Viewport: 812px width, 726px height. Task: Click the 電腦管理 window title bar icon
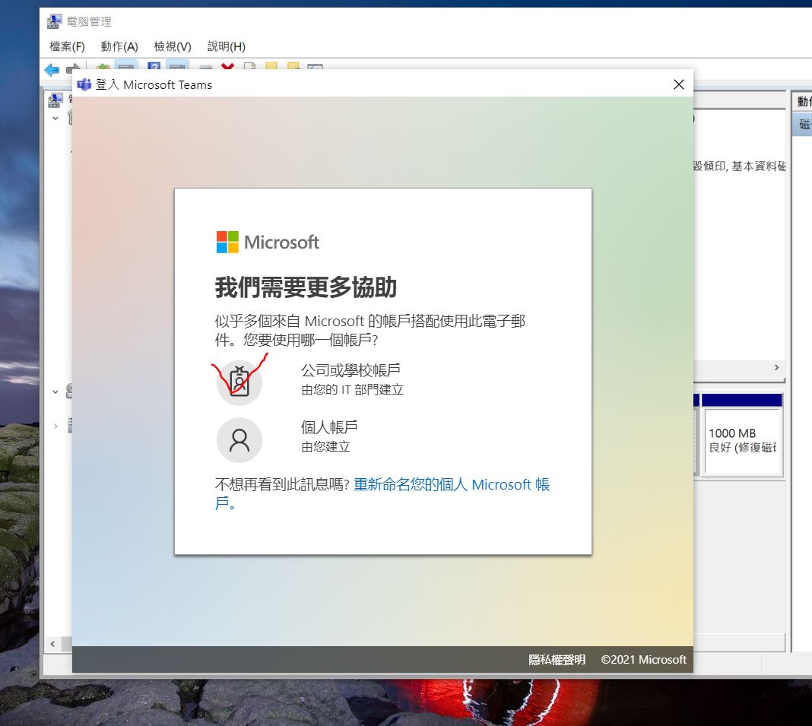pos(55,21)
